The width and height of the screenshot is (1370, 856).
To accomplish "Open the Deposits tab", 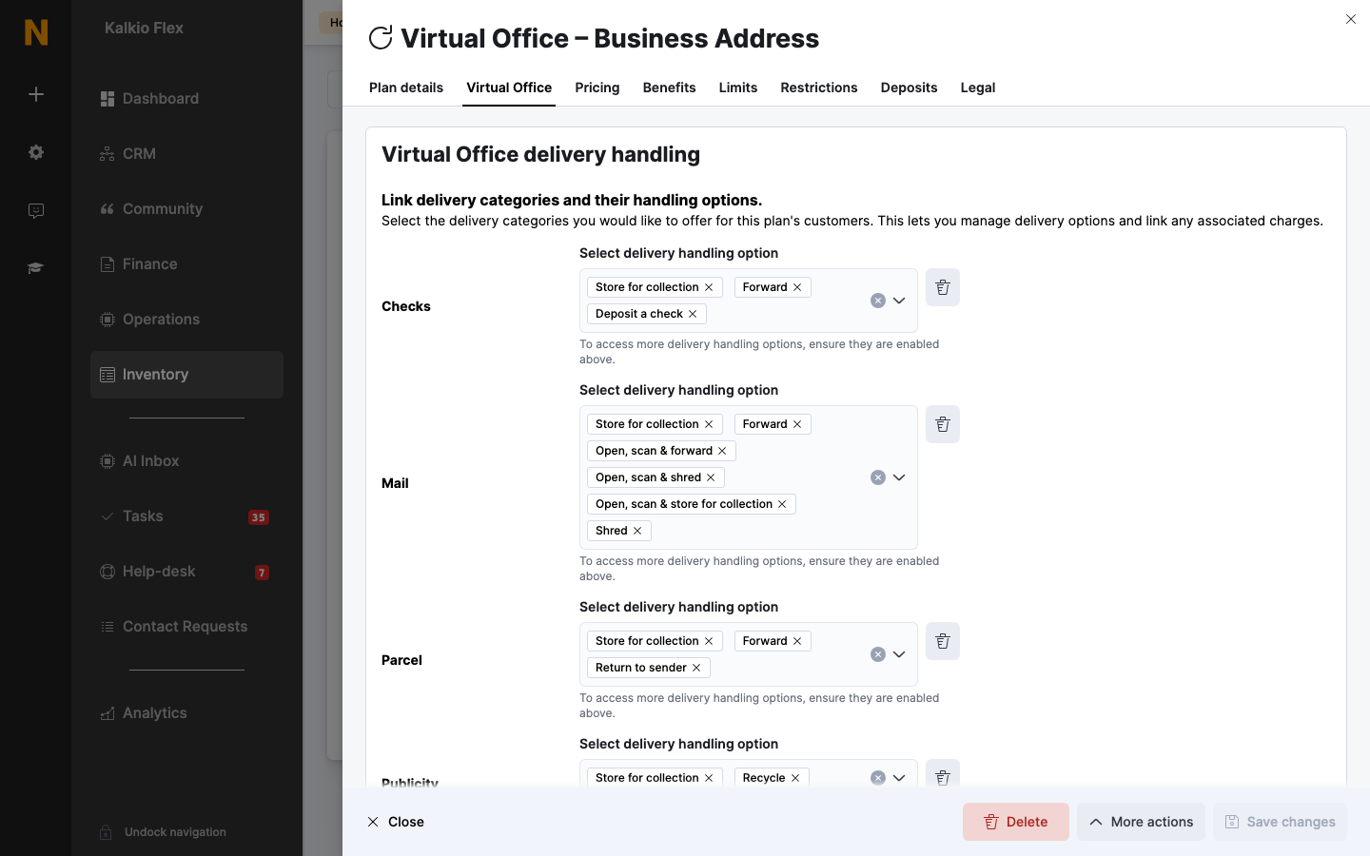I will (x=909, y=88).
